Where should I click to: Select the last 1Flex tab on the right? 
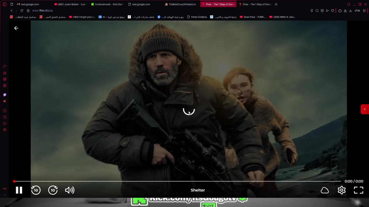click(255, 4)
